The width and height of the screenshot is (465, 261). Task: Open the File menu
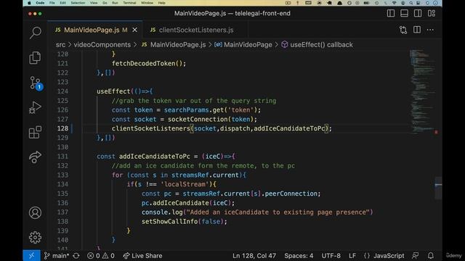52,3
